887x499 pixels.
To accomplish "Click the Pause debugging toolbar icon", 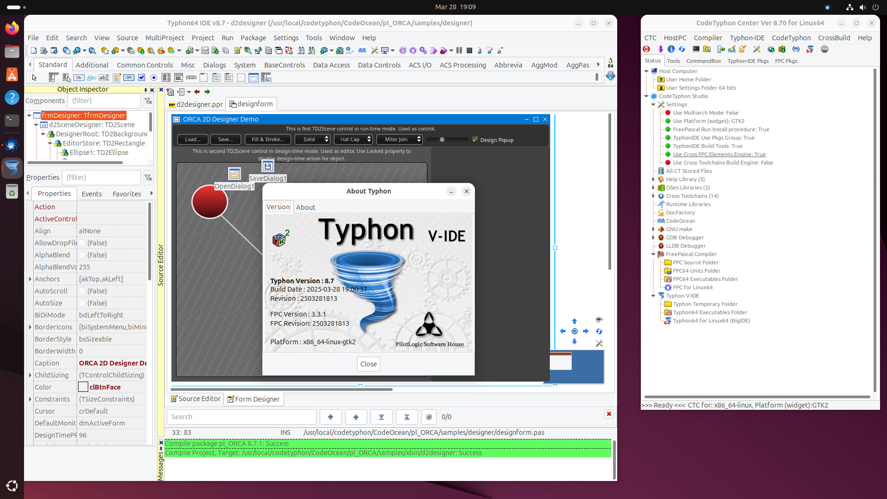I will [x=459, y=50].
